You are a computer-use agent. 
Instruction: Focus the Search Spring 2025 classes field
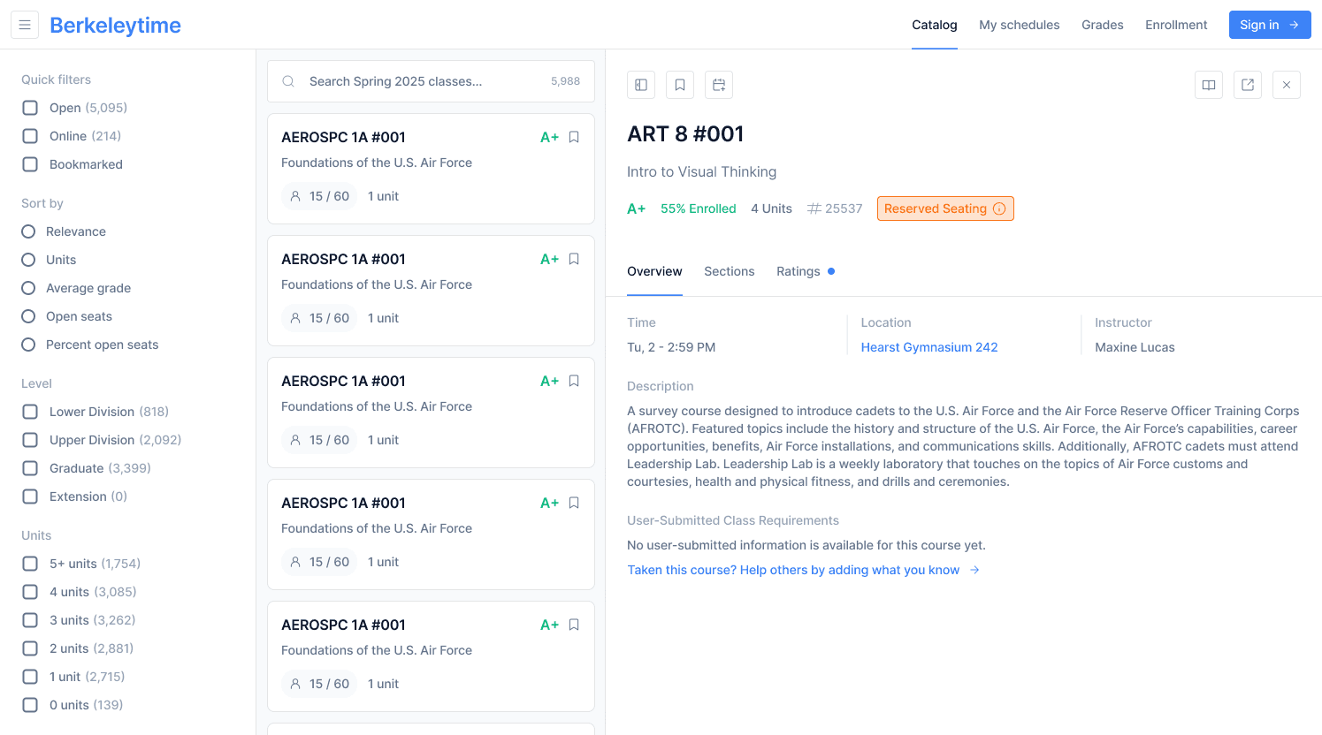pos(431,81)
